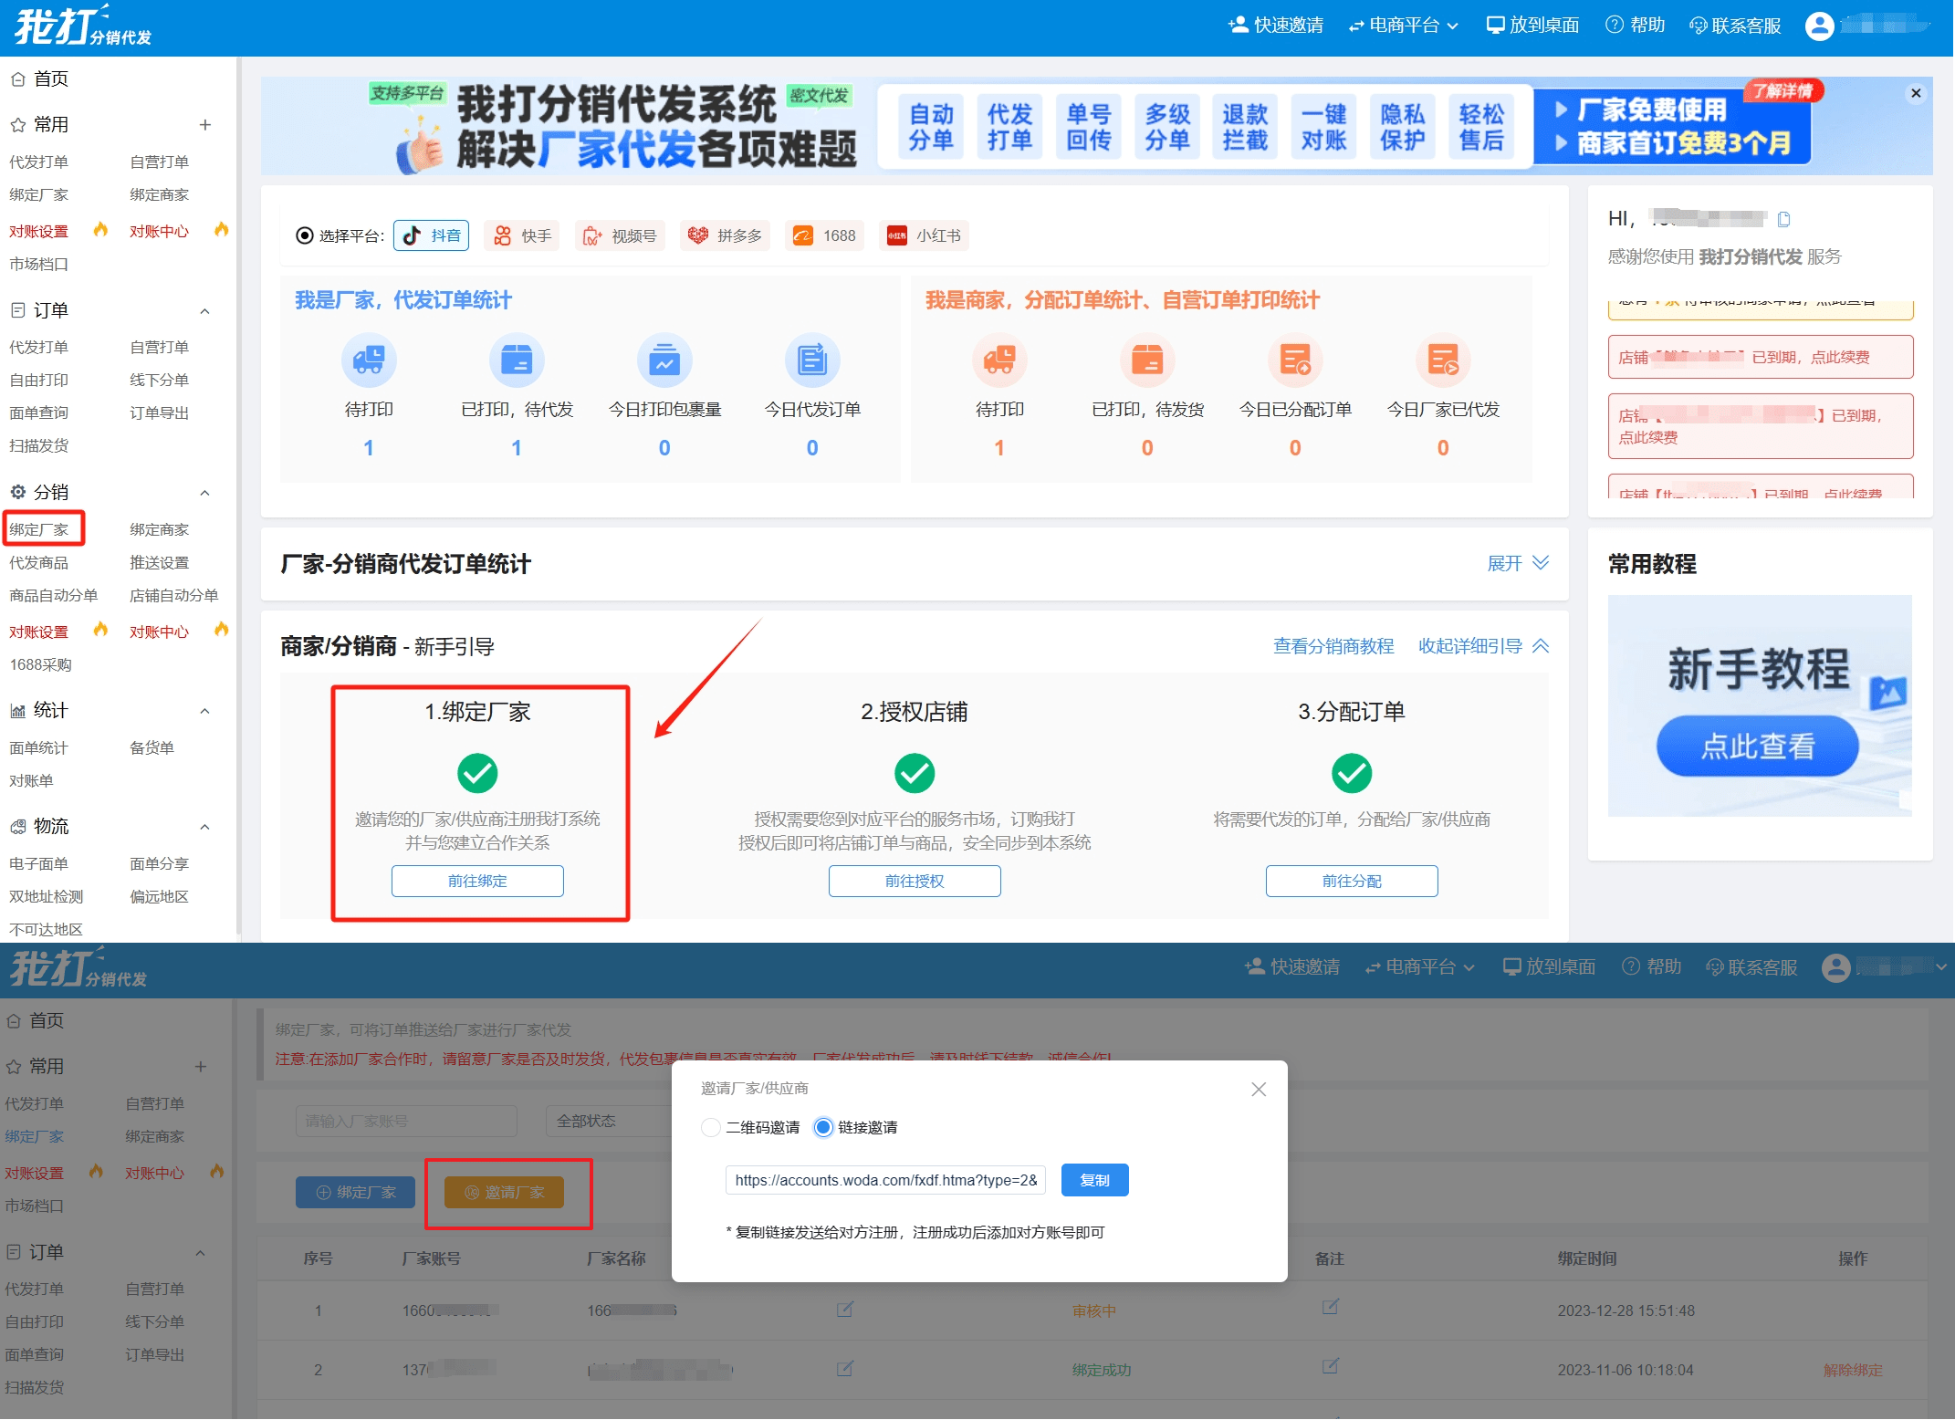Click the 今日已分配订单 icon
The width and height of the screenshot is (1955, 1420).
tap(1295, 360)
